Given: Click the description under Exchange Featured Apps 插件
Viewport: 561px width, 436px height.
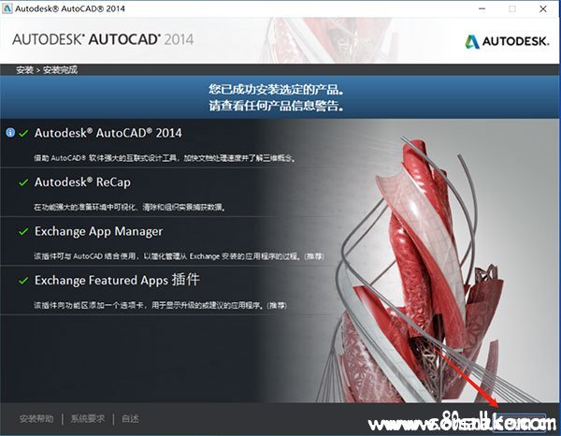Looking at the screenshot, I should click(160, 305).
